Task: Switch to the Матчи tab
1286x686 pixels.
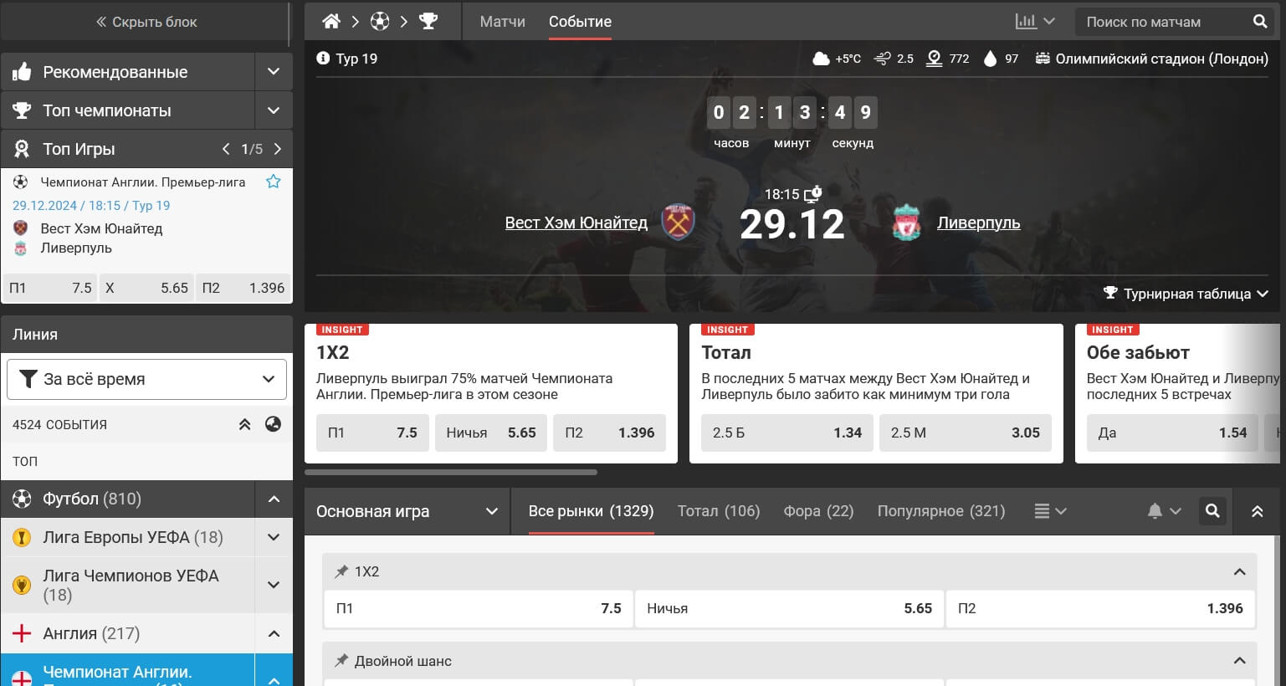Action: (x=502, y=22)
